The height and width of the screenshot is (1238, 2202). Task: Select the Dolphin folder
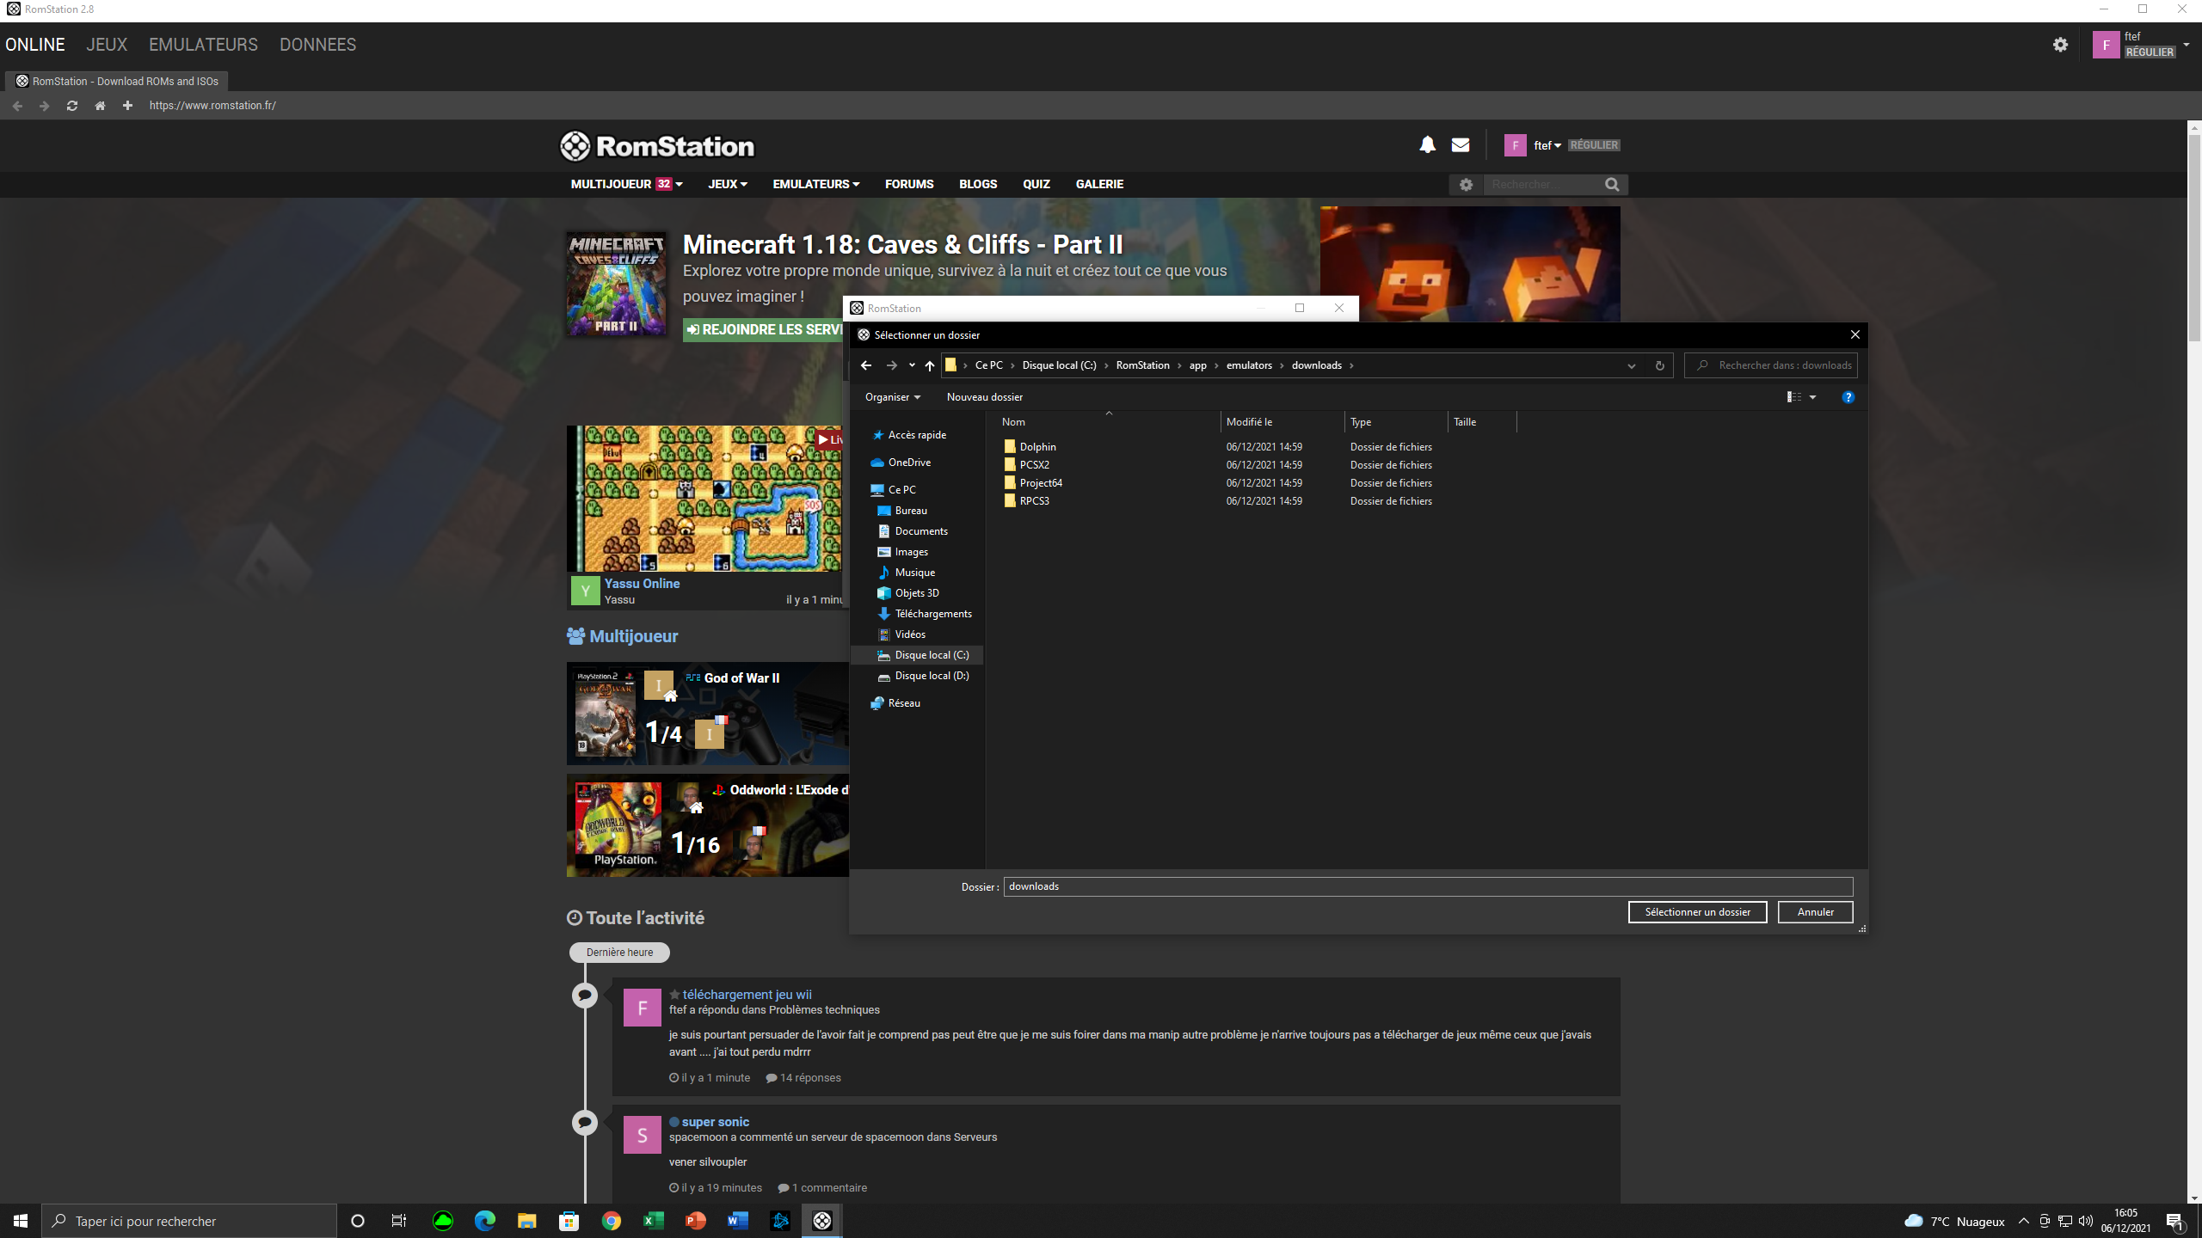[x=1037, y=447]
